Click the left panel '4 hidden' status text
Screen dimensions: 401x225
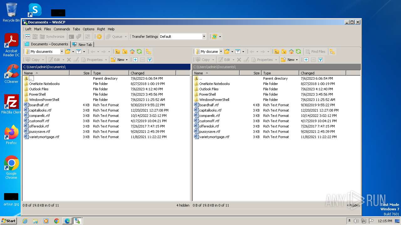coord(183,205)
